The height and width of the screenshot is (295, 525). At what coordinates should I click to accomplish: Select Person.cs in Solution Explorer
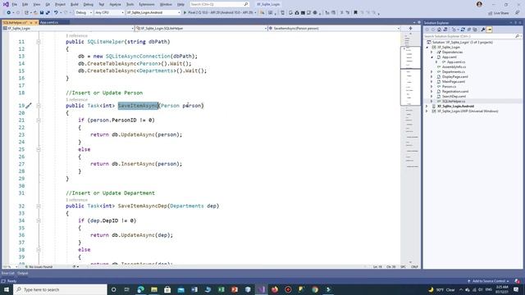coord(449,86)
